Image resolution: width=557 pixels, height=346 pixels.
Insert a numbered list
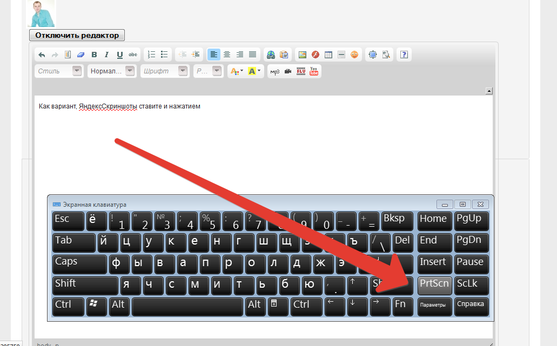[x=151, y=55]
